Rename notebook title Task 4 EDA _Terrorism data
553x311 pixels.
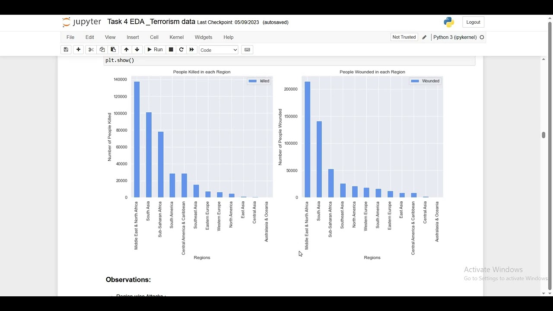tap(151, 22)
